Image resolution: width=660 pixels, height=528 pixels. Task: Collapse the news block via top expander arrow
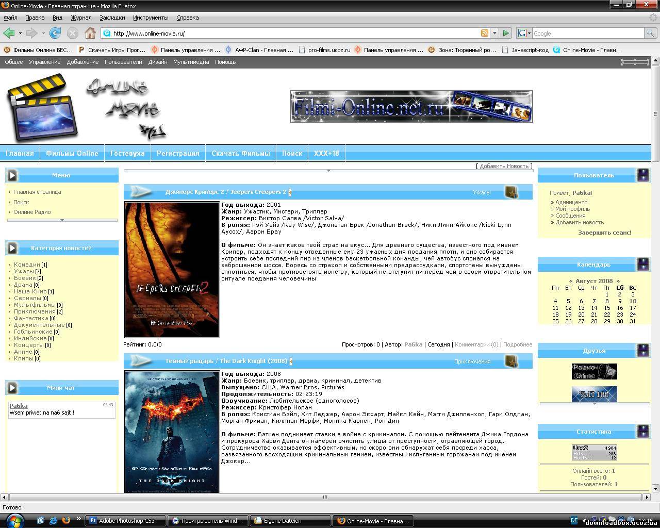pos(328,170)
